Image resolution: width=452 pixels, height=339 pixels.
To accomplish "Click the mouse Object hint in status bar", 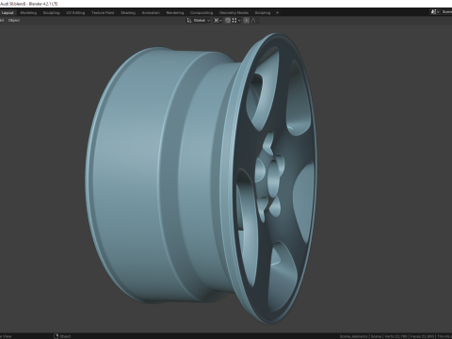I will click(x=62, y=336).
